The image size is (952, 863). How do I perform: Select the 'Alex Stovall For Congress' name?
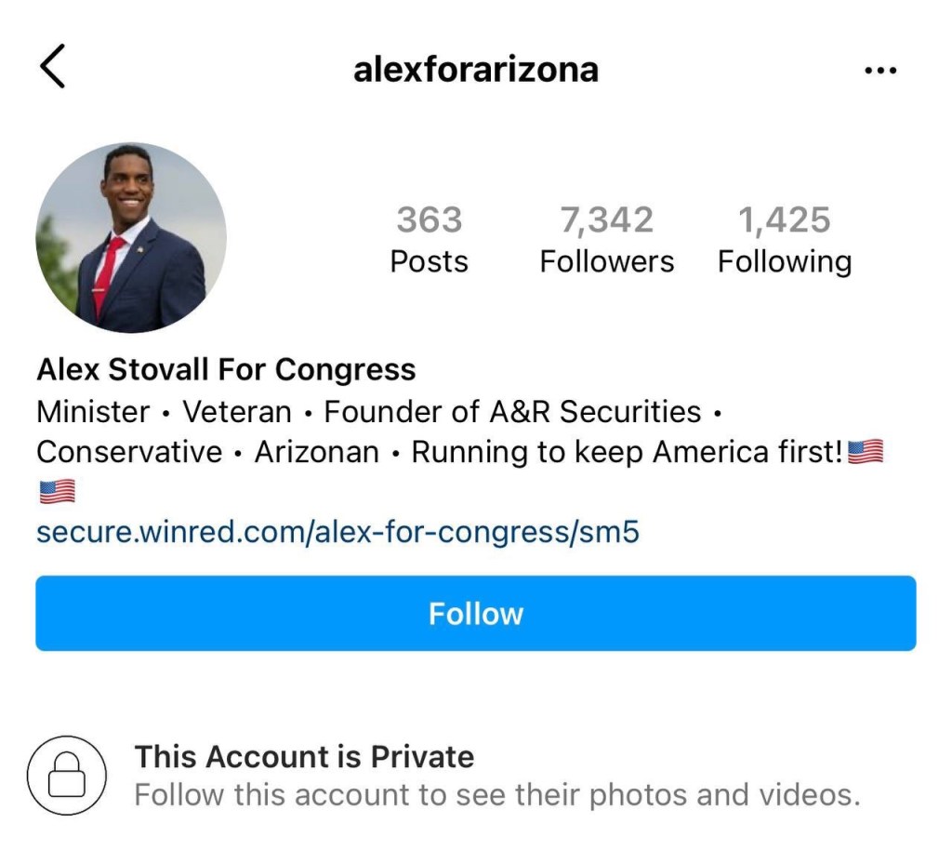[226, 369]
